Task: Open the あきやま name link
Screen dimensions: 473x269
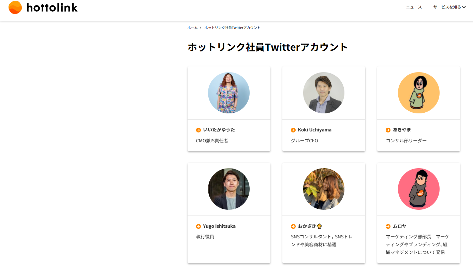Action: (x=402, y=130)
